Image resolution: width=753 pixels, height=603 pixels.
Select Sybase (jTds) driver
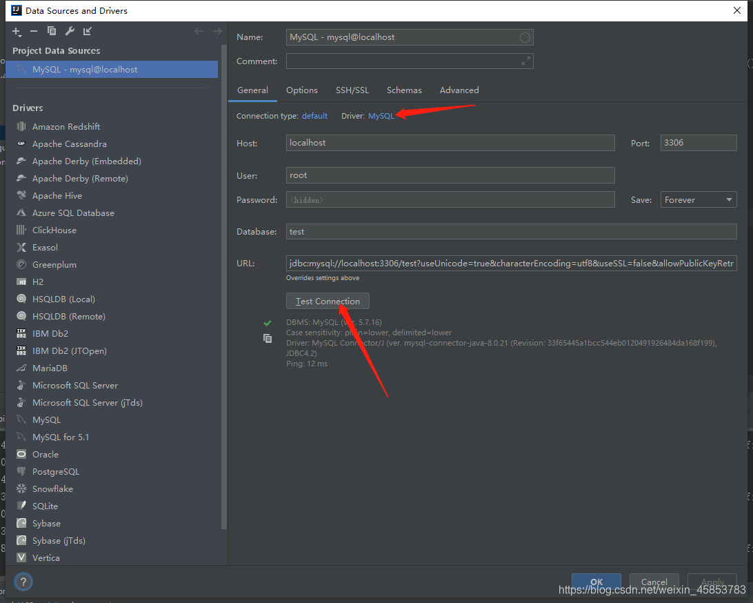pos(59,540)
